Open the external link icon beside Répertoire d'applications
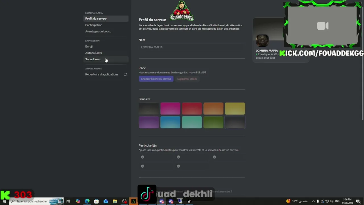Image resolution: width=364 pixels, height=205 pixels. pyautogui.click(x=125, y=74)
